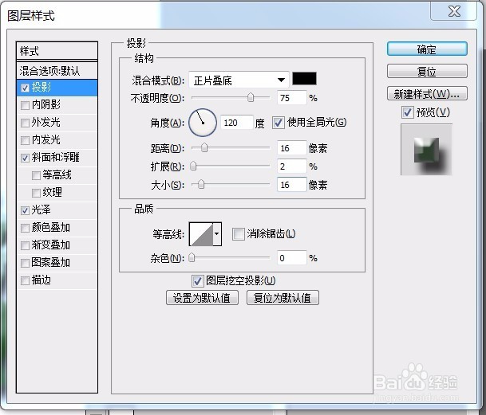Enable the 等高线 sub-option checkbox in the styles list
The image size is (486, 415).
[x=36, y=176]
